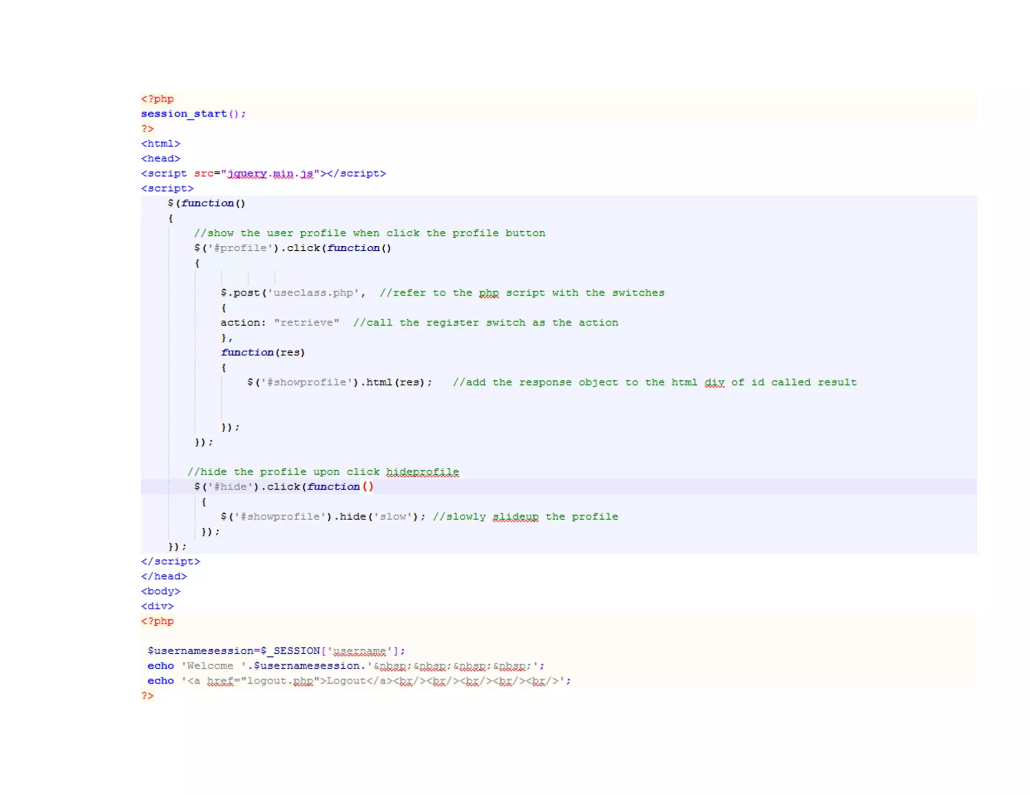Click the <html> tag line

[x=160, y=144]
